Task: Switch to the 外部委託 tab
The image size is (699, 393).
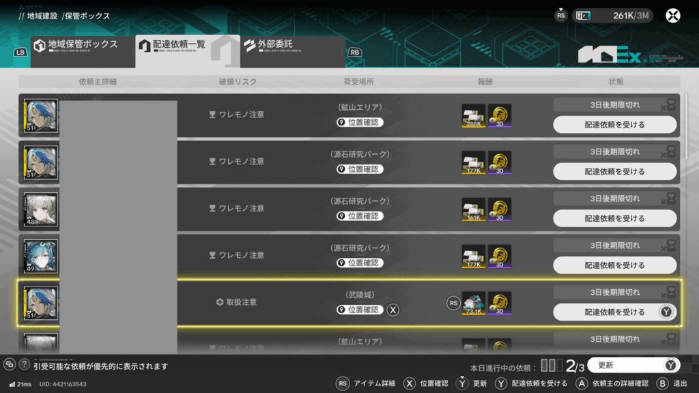Action: coord(293,51)
